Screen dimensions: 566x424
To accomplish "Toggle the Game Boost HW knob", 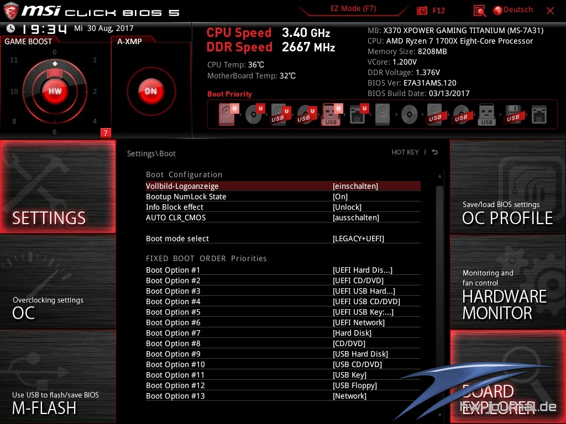I will pyautogui.click(x=55, y=91).
